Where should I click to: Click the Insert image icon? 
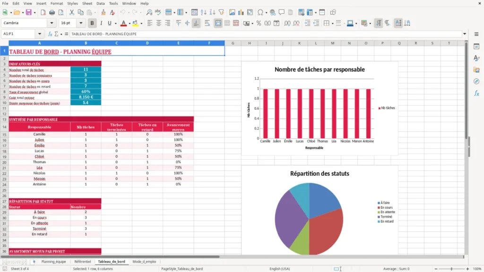232,12
